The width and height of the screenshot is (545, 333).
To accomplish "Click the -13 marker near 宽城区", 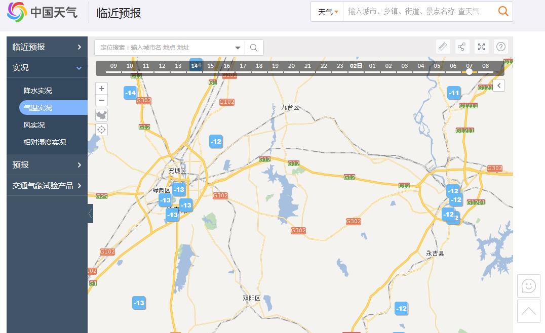I will point(179,190).
